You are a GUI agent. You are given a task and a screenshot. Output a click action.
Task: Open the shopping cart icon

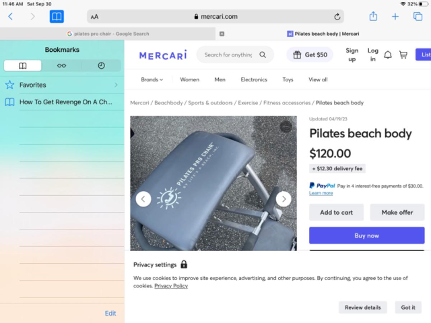(x=403, y=55)
